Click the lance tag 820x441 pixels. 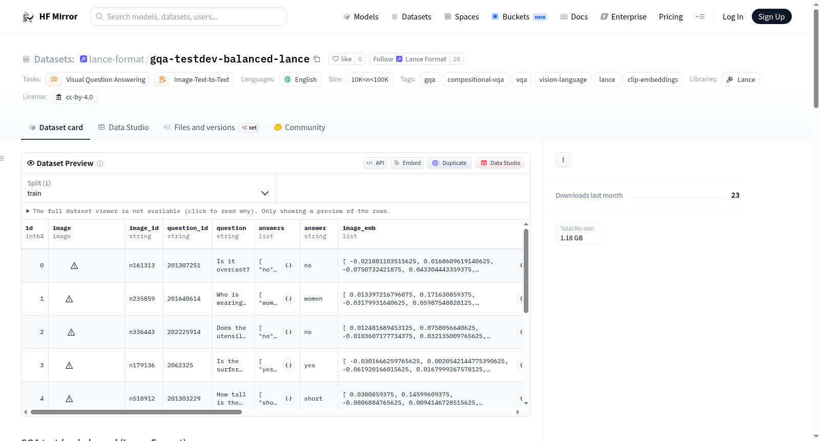click(607, 79)
